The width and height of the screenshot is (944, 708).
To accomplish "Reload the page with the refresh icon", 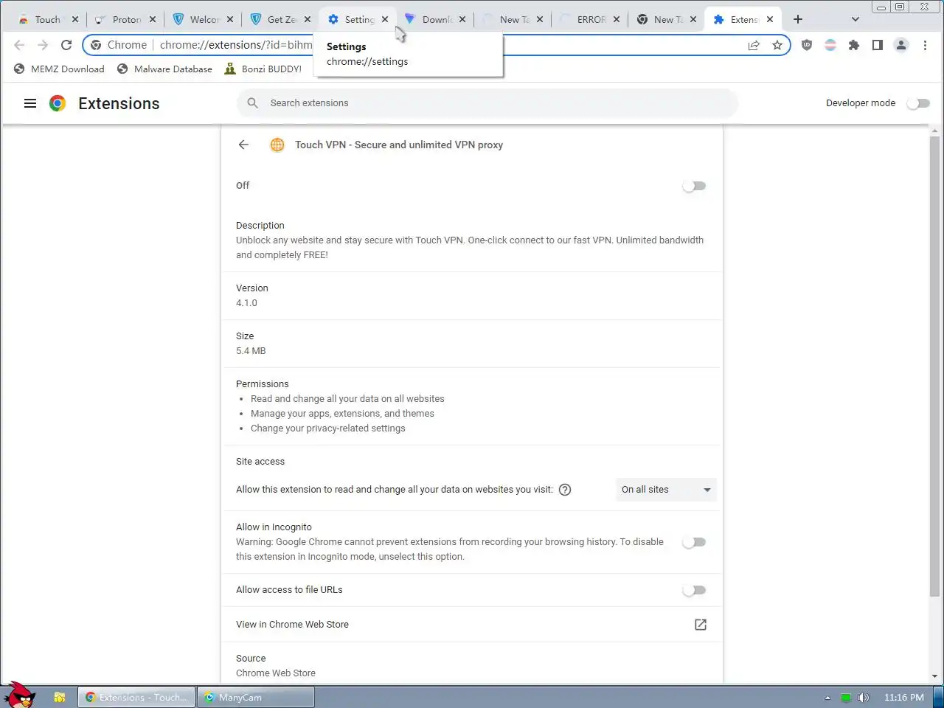I will pos(66,45).
